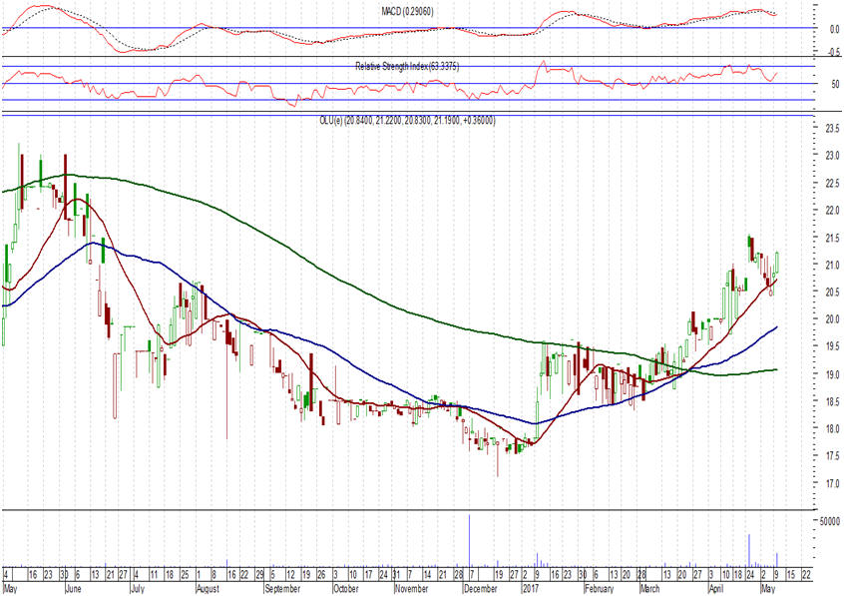Click the February month label

coord(598,590)
